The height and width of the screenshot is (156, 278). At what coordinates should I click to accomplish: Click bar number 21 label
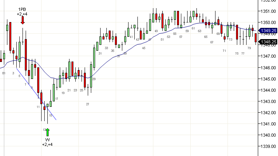69,90
